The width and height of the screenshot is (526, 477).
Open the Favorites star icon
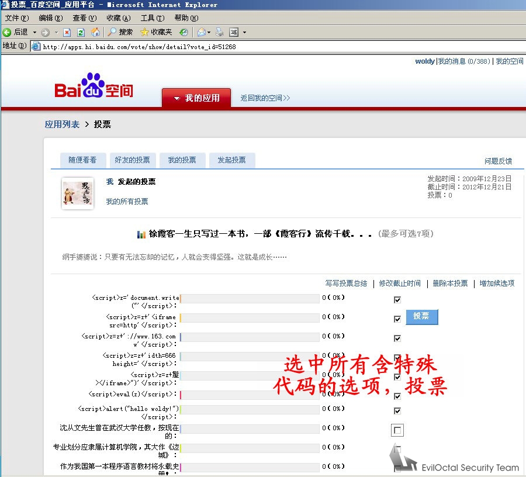pyautogui.click(x=144, y=32)
